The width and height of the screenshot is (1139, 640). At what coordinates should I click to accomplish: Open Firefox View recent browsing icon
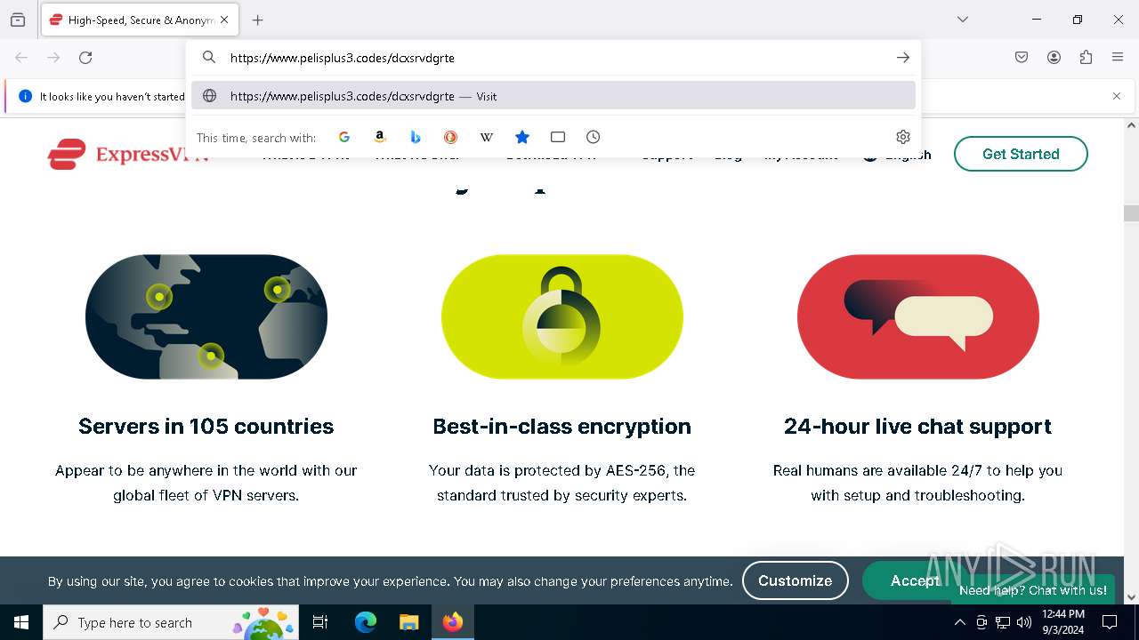pyautogui.click(x=18, y=20)
